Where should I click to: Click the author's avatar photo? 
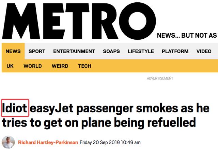8,142
